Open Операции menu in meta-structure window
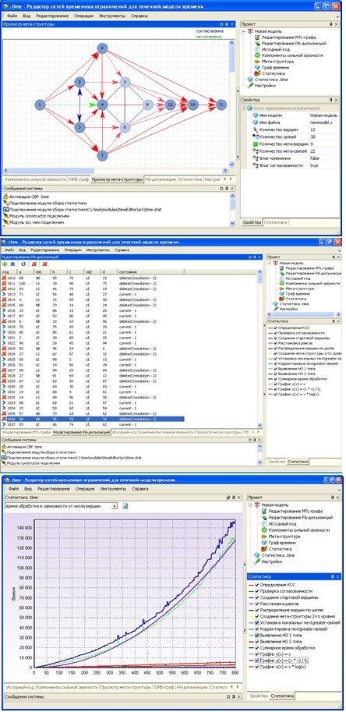The height and width of the screenshot is (712, 346). coord(85,16)
